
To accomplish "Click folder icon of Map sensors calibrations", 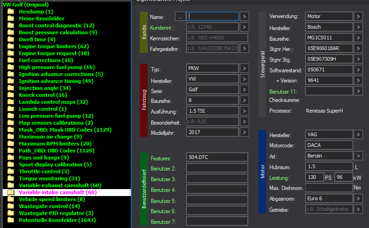I will (11, 123).
